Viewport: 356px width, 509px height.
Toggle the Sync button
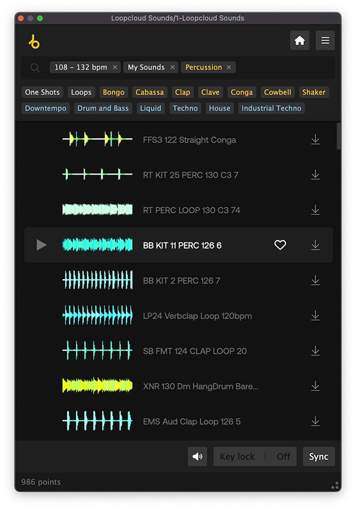(x=319, y=456)
